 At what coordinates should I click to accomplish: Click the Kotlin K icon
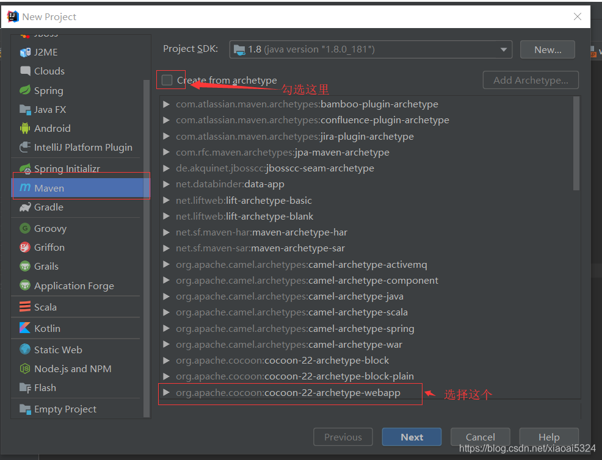tap(25, 328)
